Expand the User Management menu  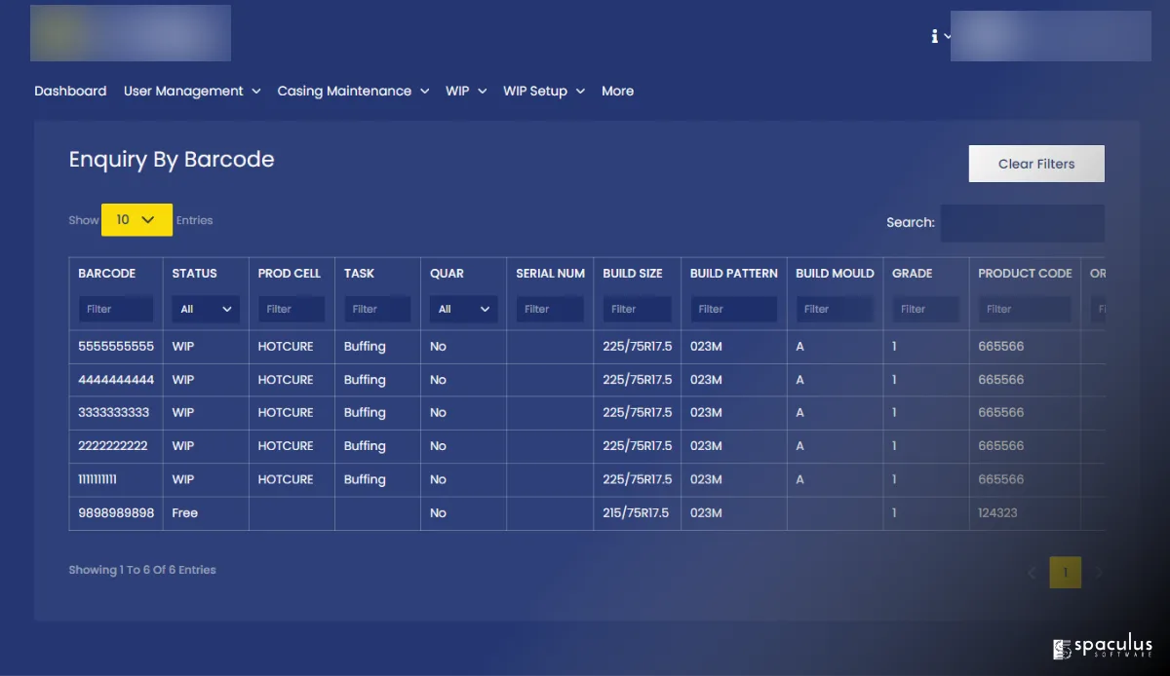click(x=192, y=91)
